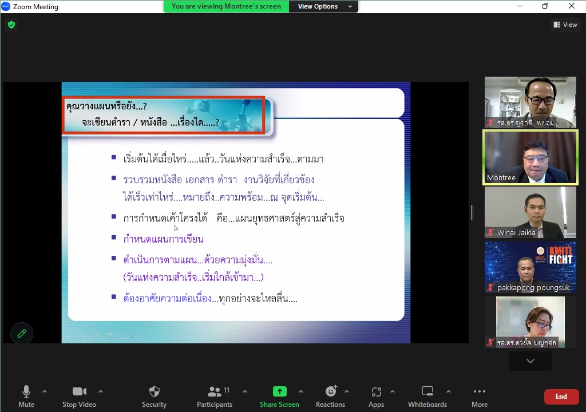Open the View Options dropdown
Screen dimensions: 586x412
(x=324, y=6)
